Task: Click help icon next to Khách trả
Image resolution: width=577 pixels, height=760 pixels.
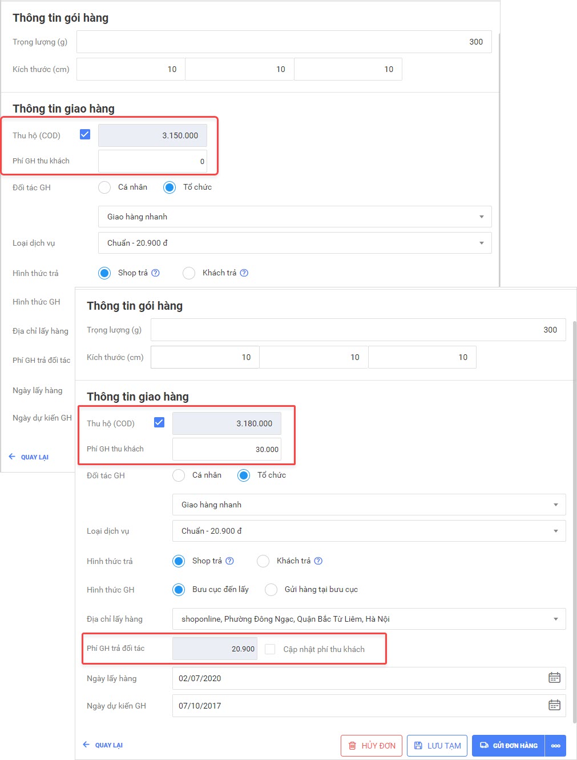Action: click(x=318, y=561)
